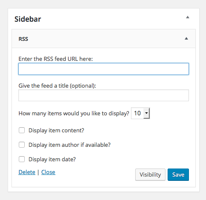Click the RSS widget title bar
The height and width of the screenshot is (200, 206).
coord(104,39)
